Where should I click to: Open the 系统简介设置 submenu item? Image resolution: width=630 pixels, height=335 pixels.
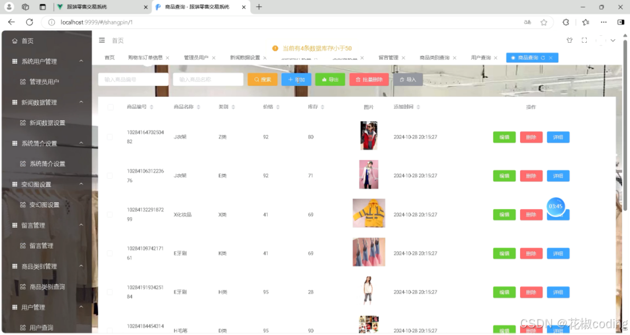click(47, 164)
